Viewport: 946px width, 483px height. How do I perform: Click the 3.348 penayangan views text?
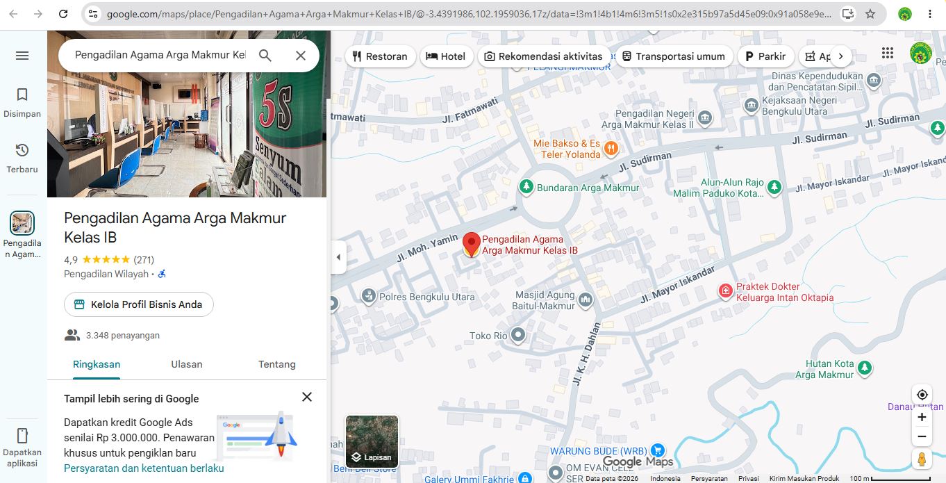tap(123, 335)
